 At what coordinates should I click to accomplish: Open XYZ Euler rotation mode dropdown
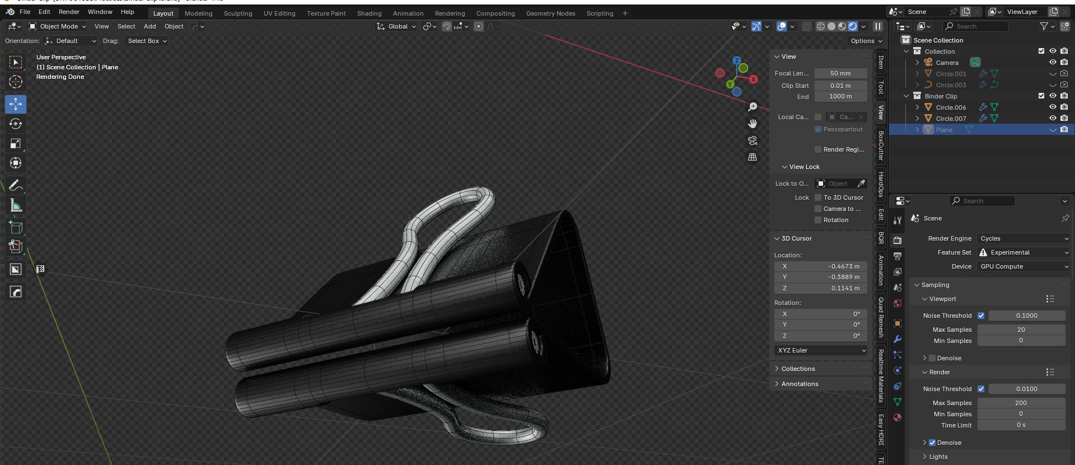pos(821,350)
